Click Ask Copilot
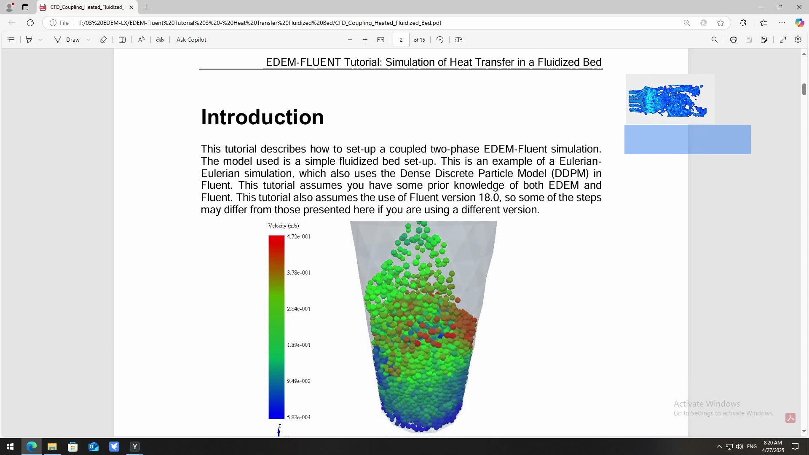Screen dimensions: 809x455 (x=191, y=40)
